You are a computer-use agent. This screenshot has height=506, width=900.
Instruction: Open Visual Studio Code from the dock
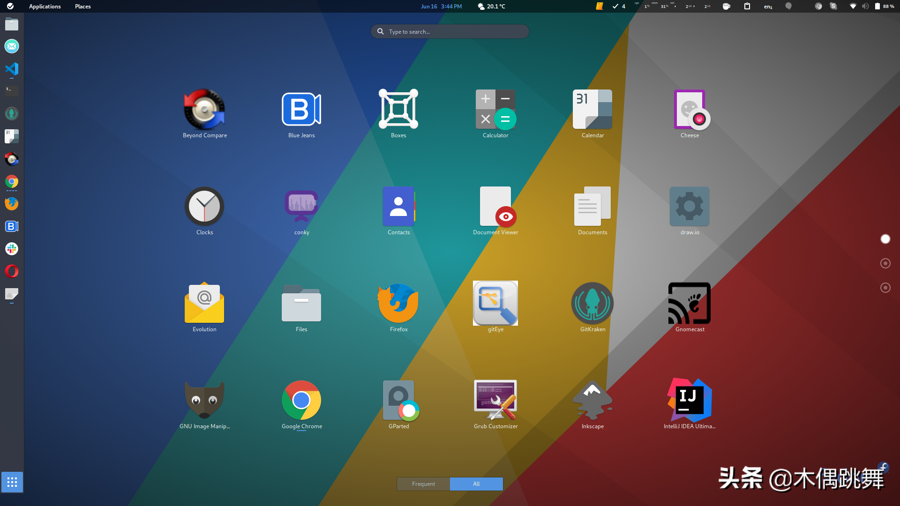[12, 69]
